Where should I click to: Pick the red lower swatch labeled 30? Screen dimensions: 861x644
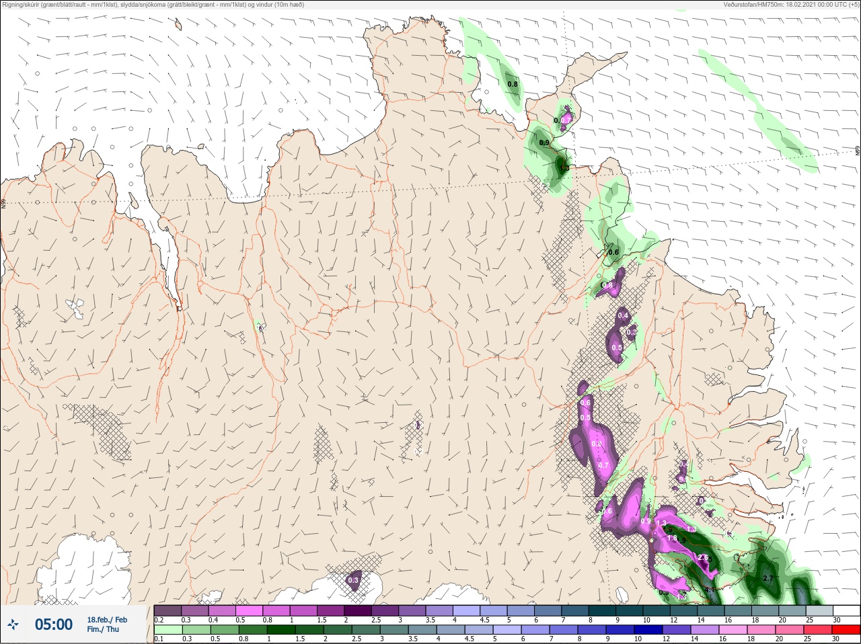847,630
